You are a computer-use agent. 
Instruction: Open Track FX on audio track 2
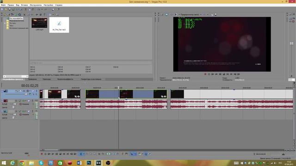[x=24, y=101]
